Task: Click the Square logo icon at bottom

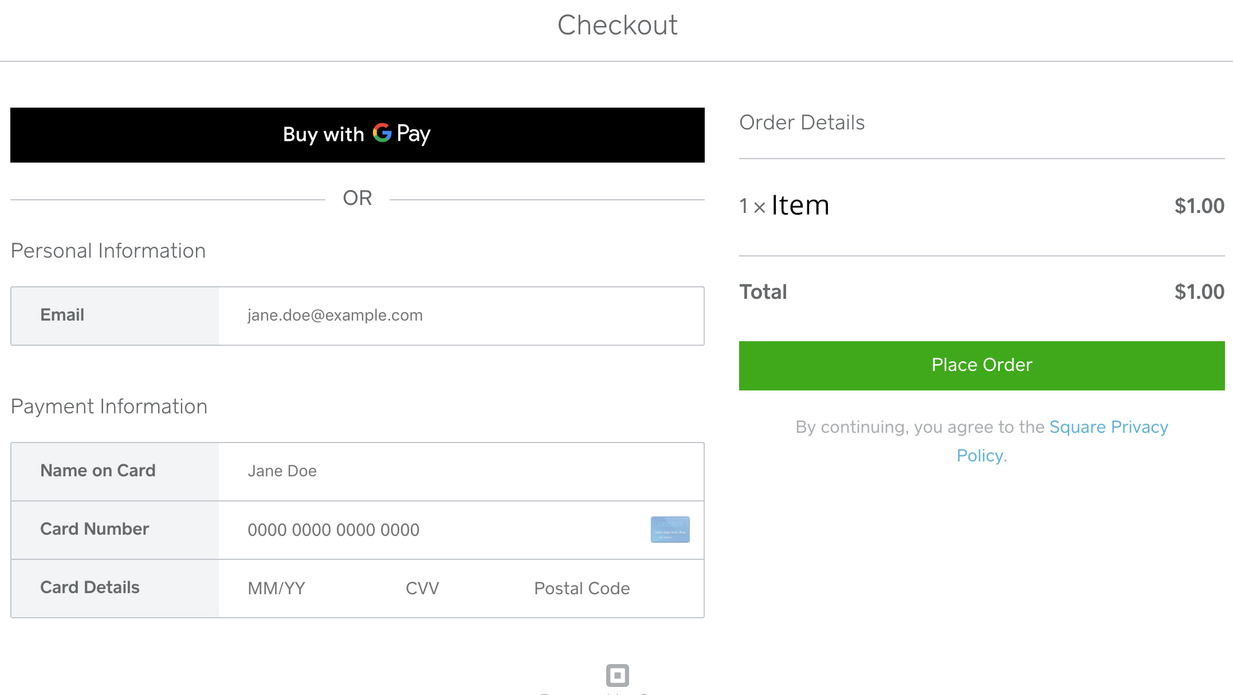Action: pyautogui.click(x=617, y=676)
